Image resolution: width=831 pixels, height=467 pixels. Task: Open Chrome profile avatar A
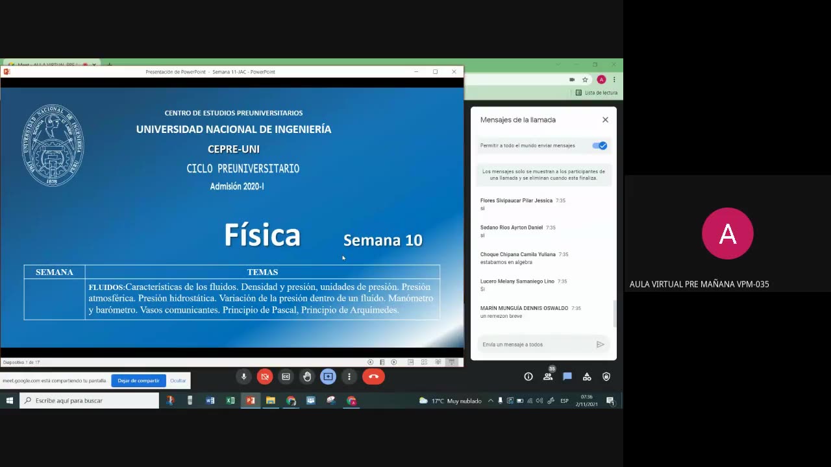pyautogui.click(x=601, y=80)
